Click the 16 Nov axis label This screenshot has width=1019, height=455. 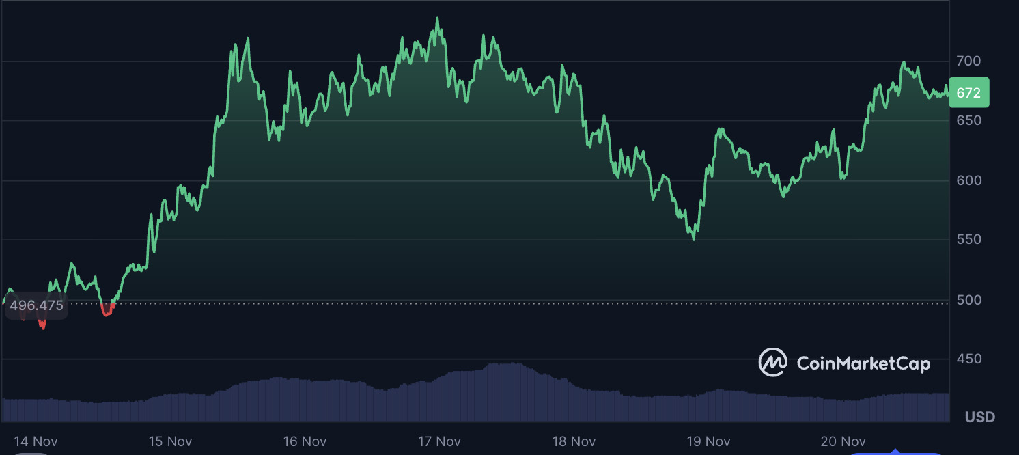(x=304, y=441)
